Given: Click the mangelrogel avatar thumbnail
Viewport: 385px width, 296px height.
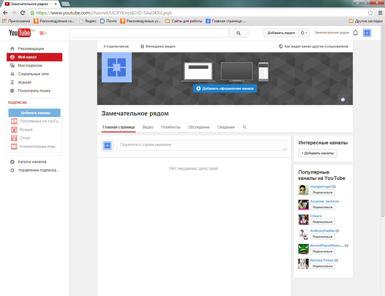Looking at the screenshot, I should coord(303,190).
